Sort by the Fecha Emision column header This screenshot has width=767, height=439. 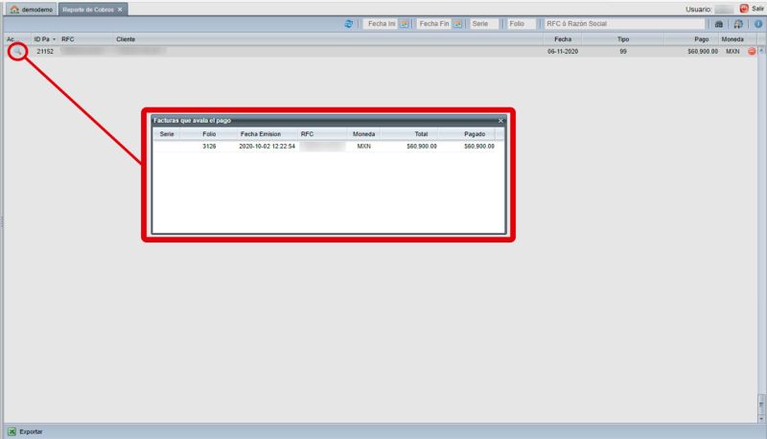click(261, 134)
